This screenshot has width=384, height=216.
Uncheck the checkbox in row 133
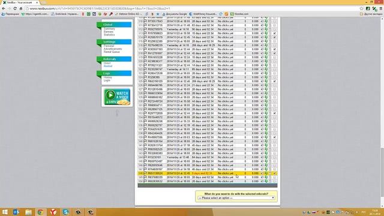(275, 113)
